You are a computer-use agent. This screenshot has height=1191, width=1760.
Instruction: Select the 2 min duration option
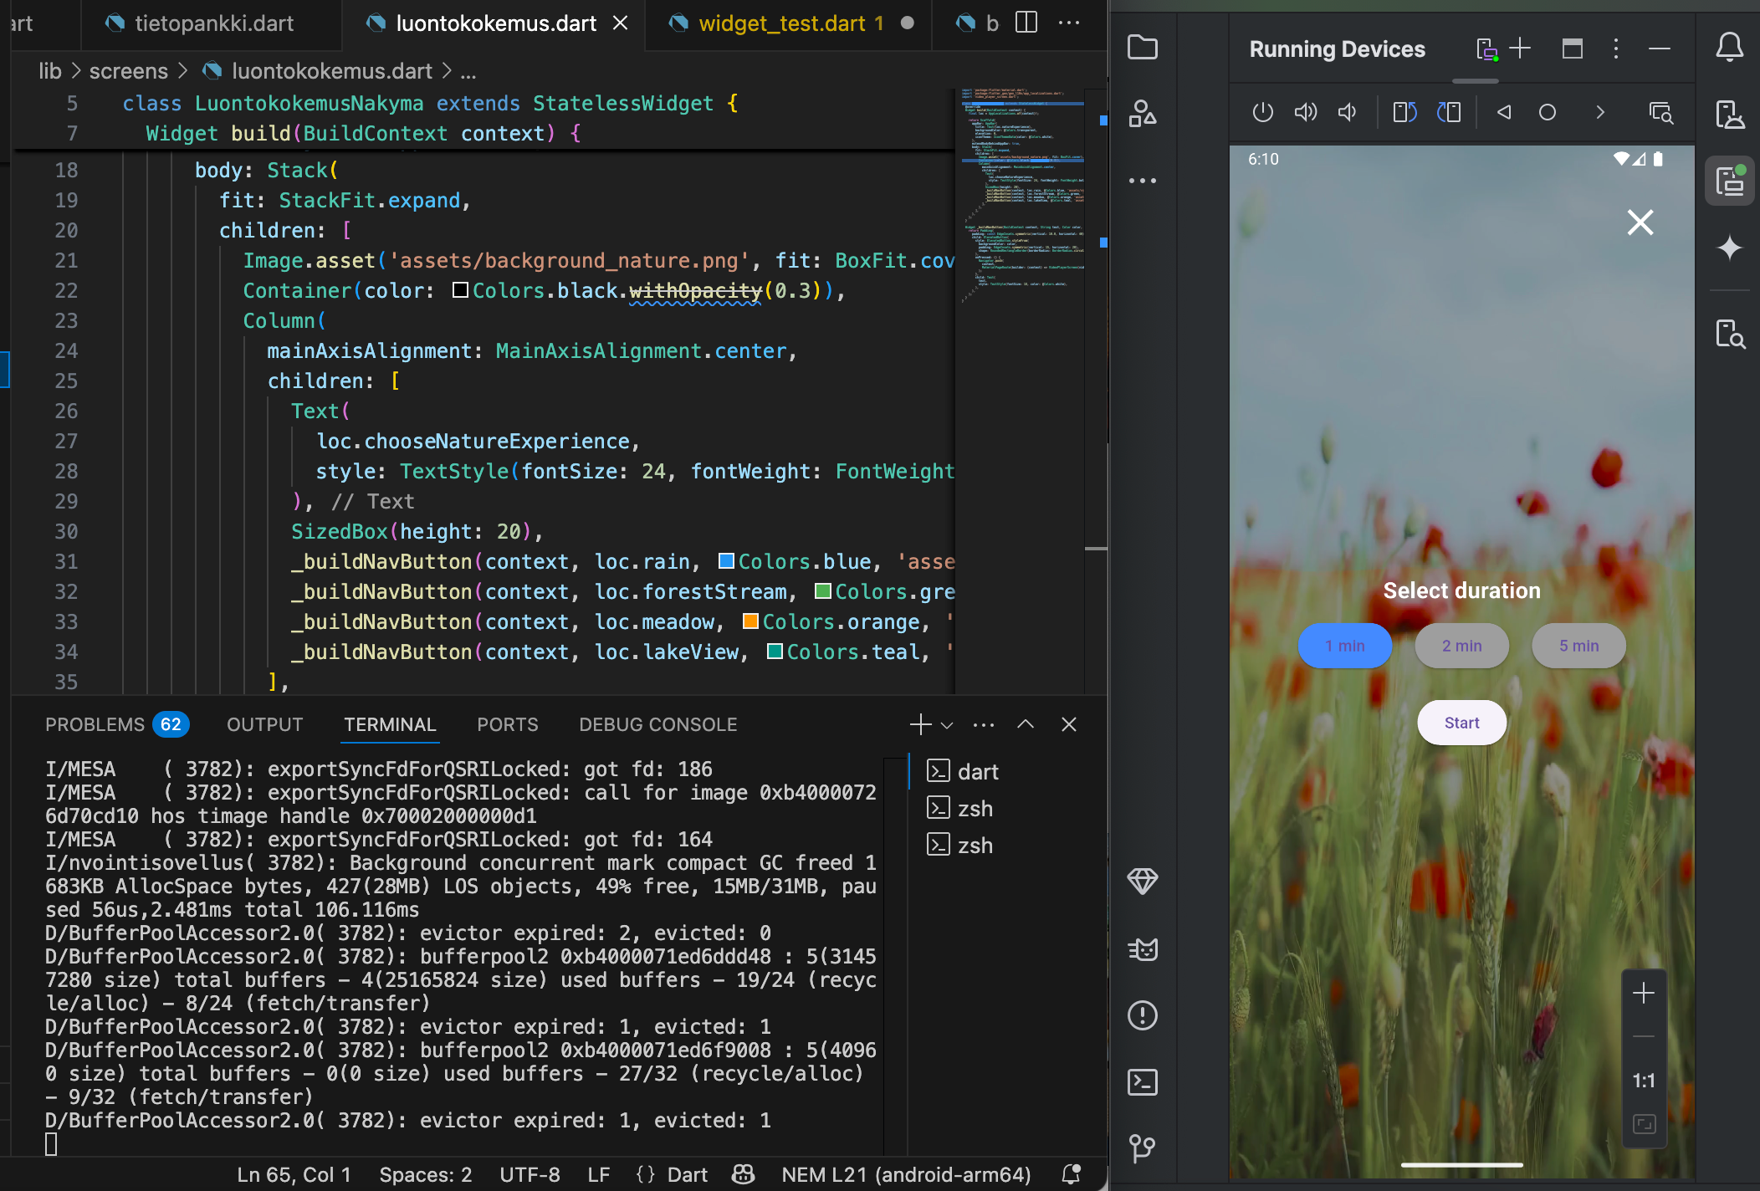point(1461,646)
